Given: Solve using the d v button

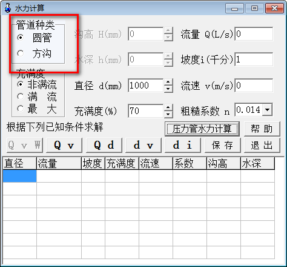Looking at the screenshot, I should tap(143, 145).
